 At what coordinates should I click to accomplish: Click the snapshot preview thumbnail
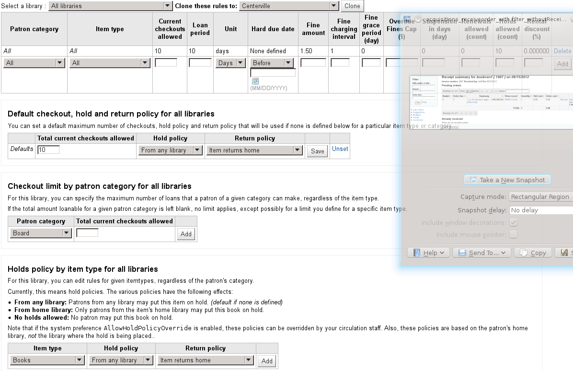point(491,102)
